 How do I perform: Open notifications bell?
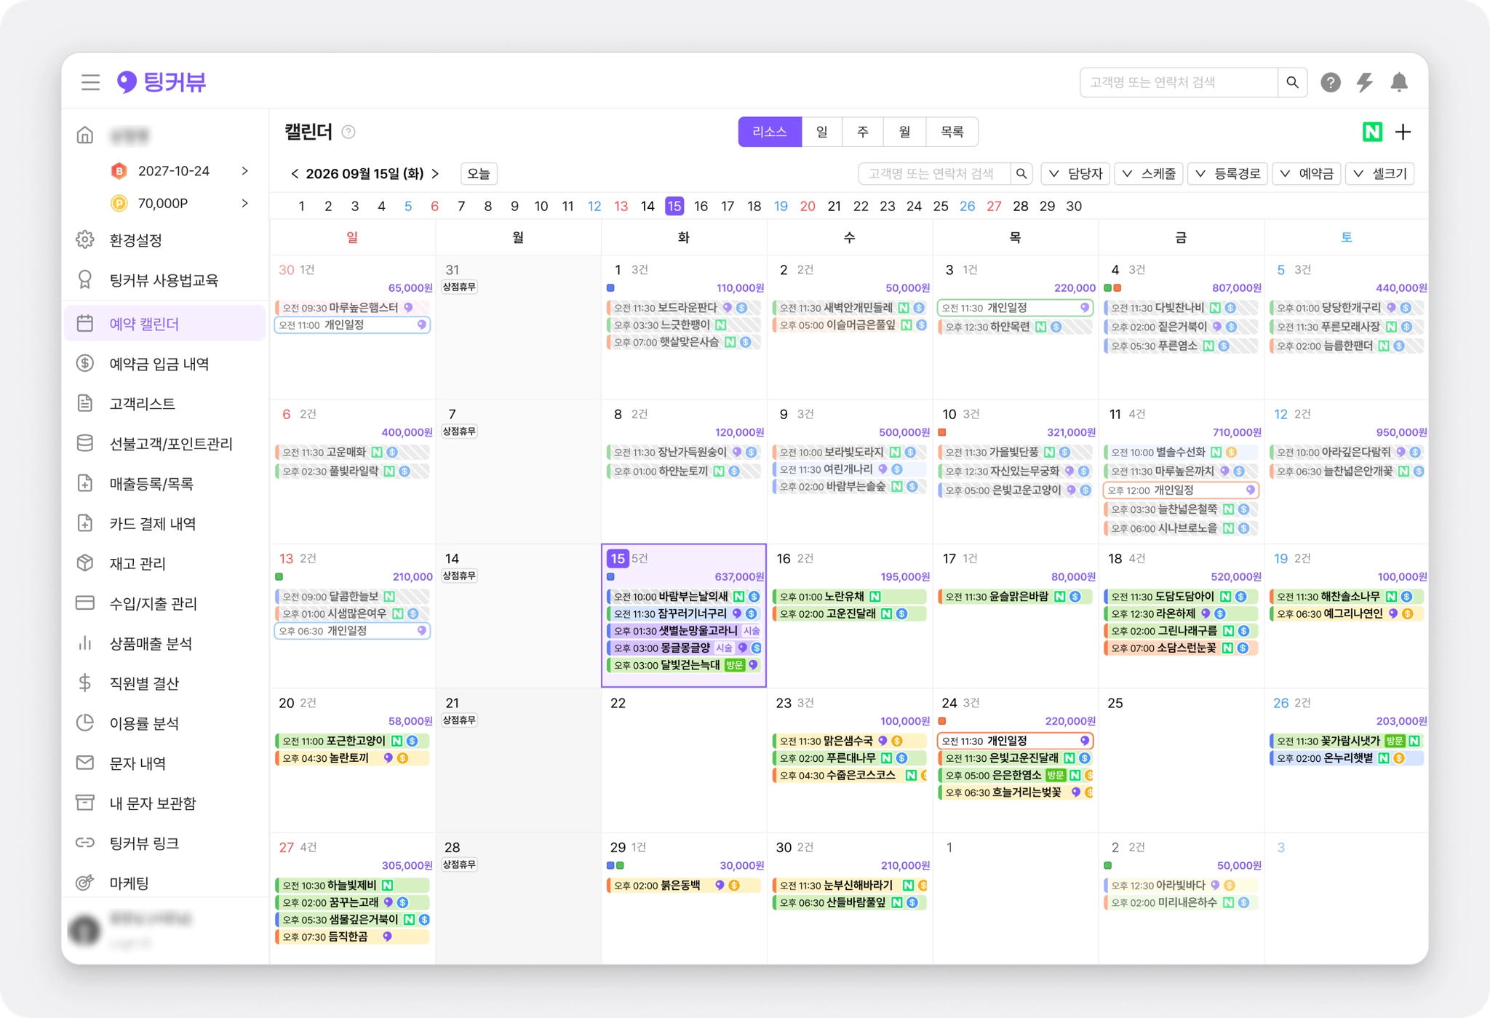coord(1399,82)
